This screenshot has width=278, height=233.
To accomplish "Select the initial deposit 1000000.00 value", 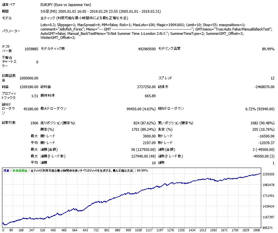I will pyautogui.click(x=29, y=78).
